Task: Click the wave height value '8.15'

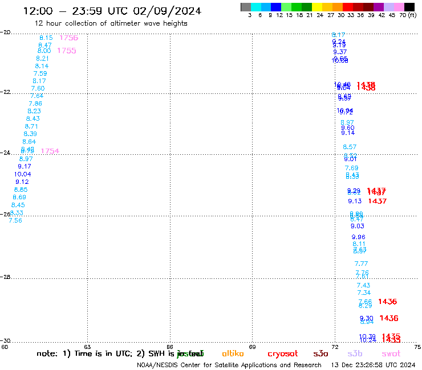Action: tap(46, 38)
